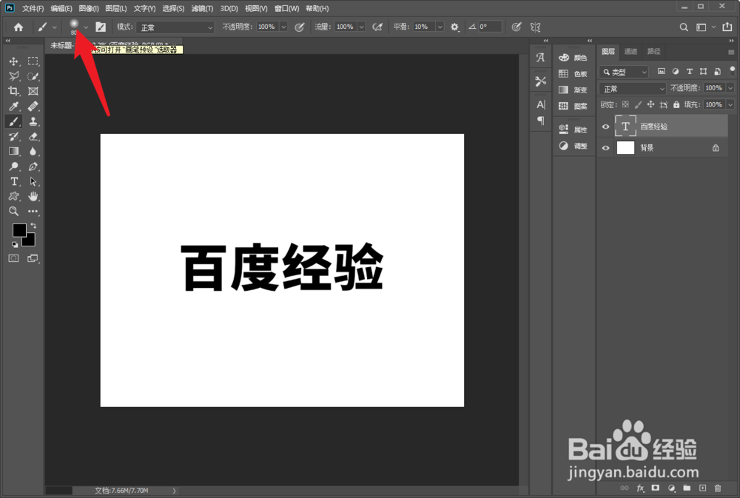Go to the Home screen icon
Image resolution: width=740 pixels, height=498 pixels.
pyautogui.click(x=18, y=27)
